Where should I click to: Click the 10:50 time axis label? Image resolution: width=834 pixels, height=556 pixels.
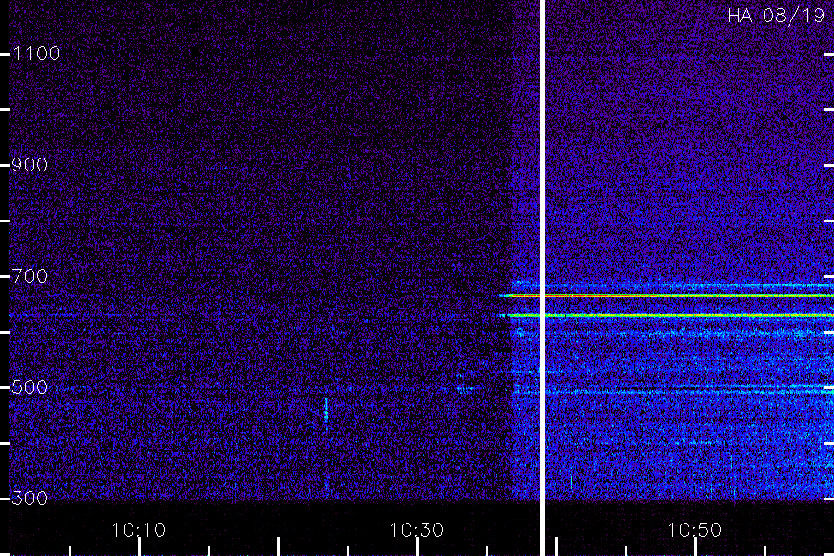pos(694,530)
